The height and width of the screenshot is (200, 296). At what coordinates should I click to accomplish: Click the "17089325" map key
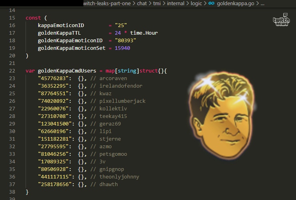click(53, 162)
